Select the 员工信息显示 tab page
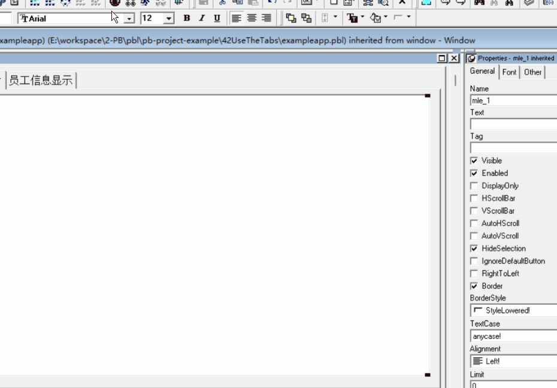 click(x=41, y=81)
